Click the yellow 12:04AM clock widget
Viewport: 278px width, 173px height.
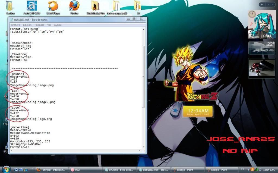[x=198, y=112]
